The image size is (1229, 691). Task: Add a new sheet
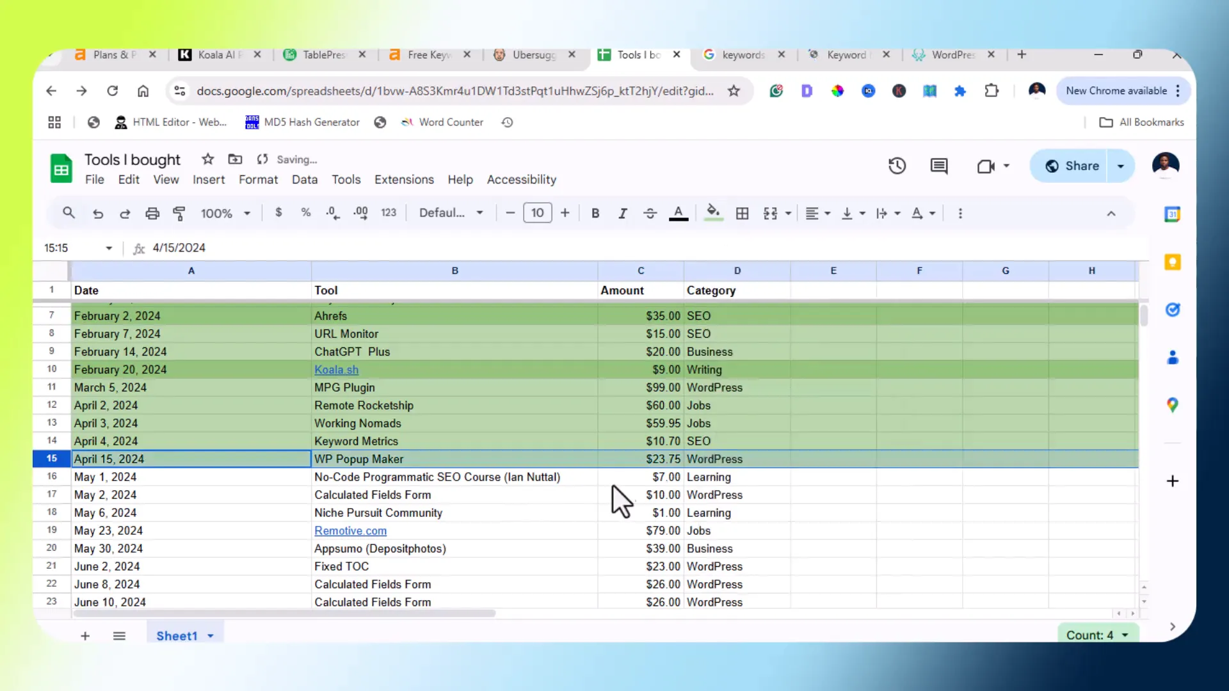pos(85,636)
